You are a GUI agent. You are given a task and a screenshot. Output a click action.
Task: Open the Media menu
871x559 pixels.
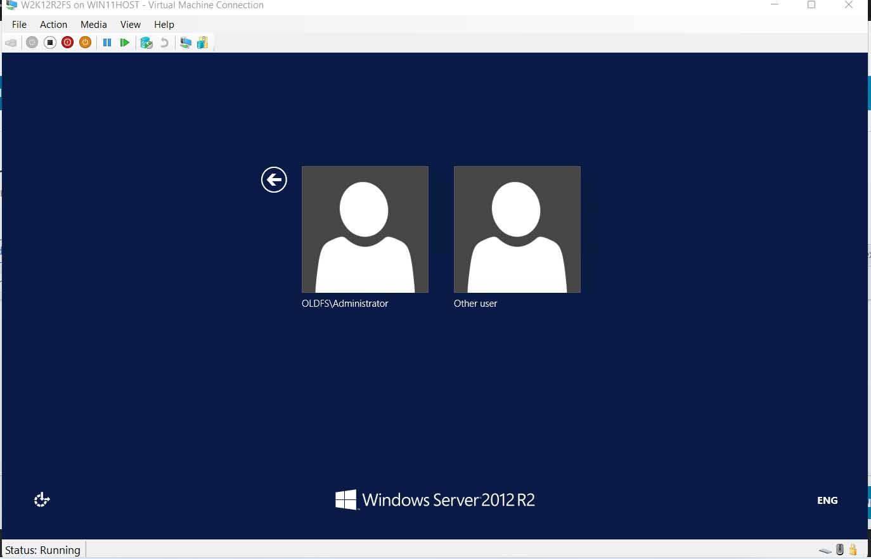tap(94, 24)
